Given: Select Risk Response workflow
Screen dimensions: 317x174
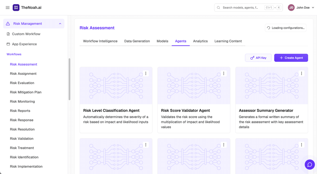Looking at the screenshot, I should pyautogui.click(x=22, y=120).
